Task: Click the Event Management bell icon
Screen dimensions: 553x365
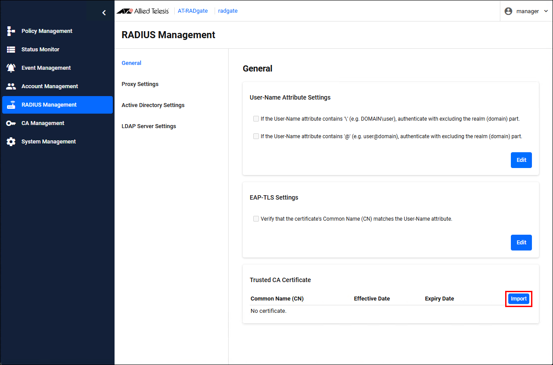Action: click(11, 68)
